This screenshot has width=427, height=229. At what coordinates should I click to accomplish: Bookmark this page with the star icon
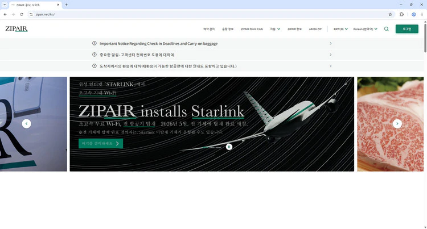pyautogui.click(x=390, y=14)
